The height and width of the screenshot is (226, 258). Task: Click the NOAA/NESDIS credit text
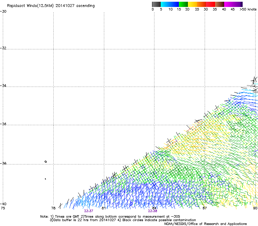[205, 224]
